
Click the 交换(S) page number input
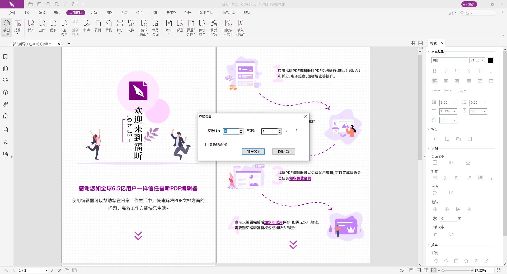pos(231,131)
